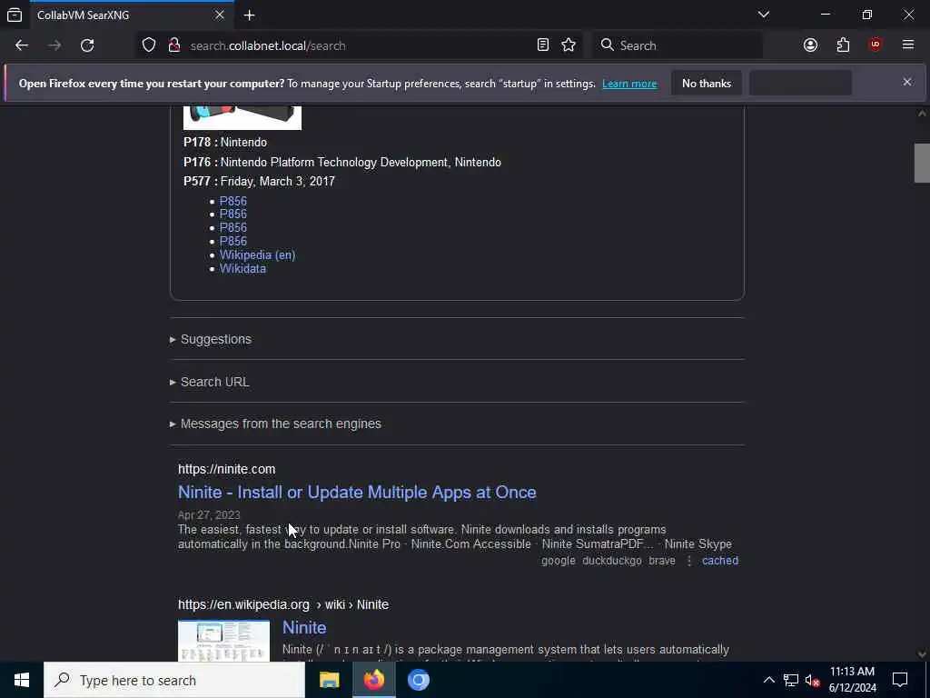The width and height of the screenshot is (930, 698).
Task: Open the tracking protection shield icon
Action: 149,45
